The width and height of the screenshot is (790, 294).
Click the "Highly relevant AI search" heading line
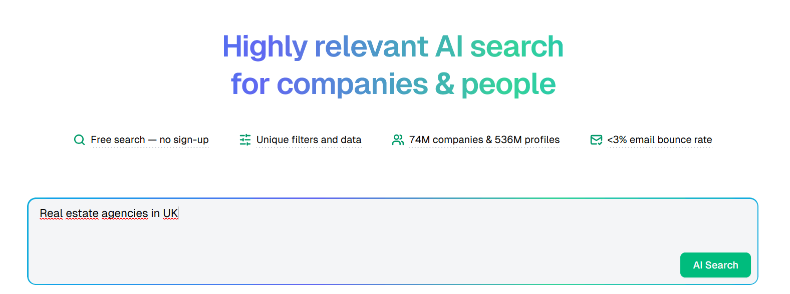coord(393,46)
